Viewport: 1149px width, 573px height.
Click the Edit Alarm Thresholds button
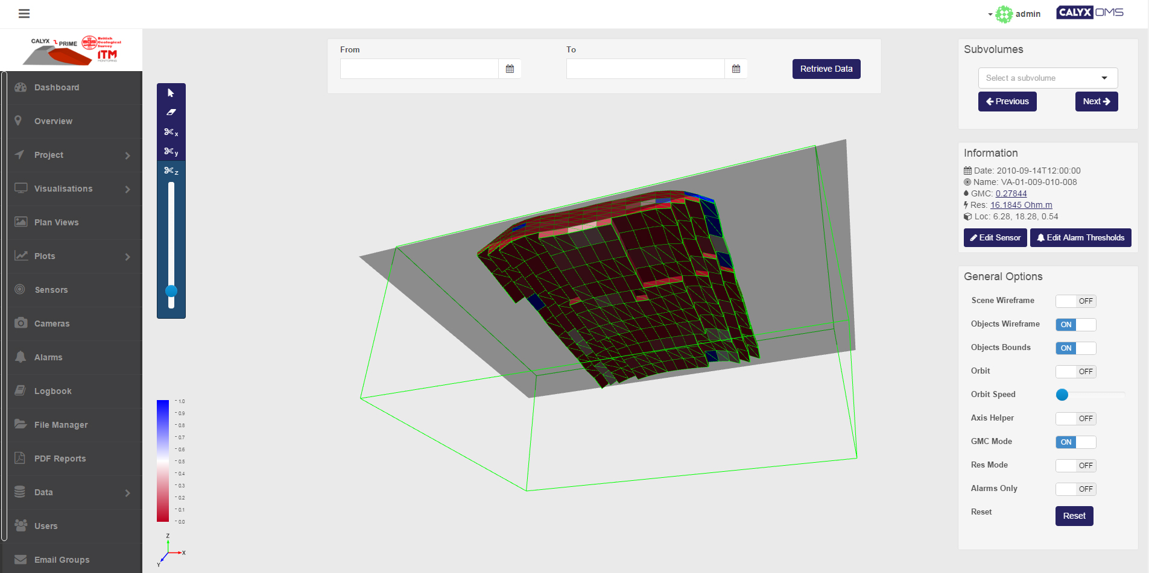pyautogui.click(x=1080, y=237)
